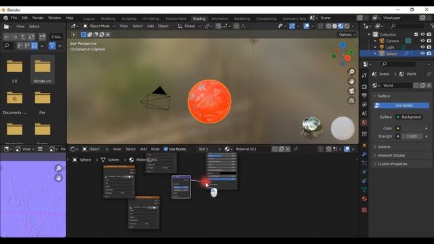
Task: Open the folder named 3.0
Action: point(14,69)
